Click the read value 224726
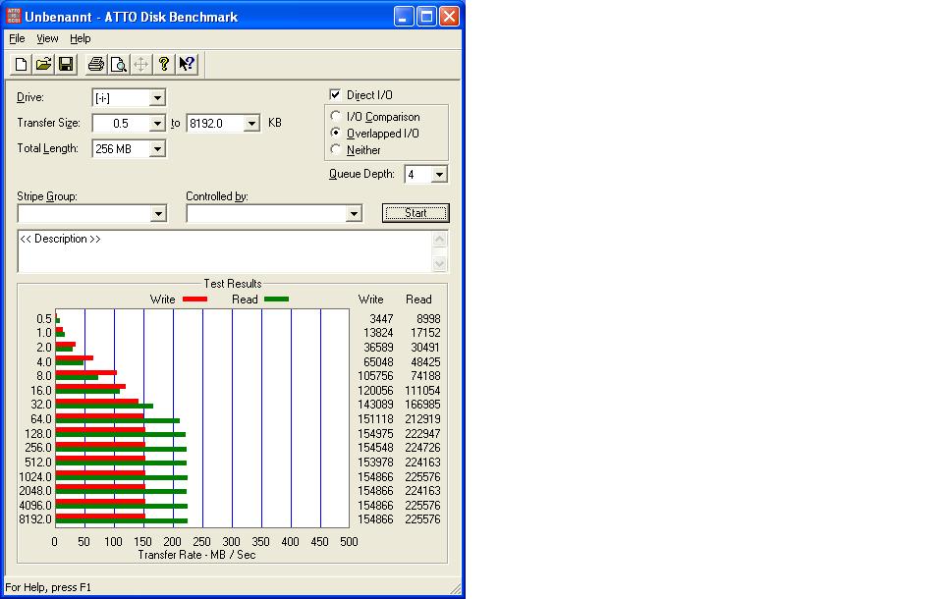This screenshot has width=943, height=599. pyautogui.click(x=422, y=448)
